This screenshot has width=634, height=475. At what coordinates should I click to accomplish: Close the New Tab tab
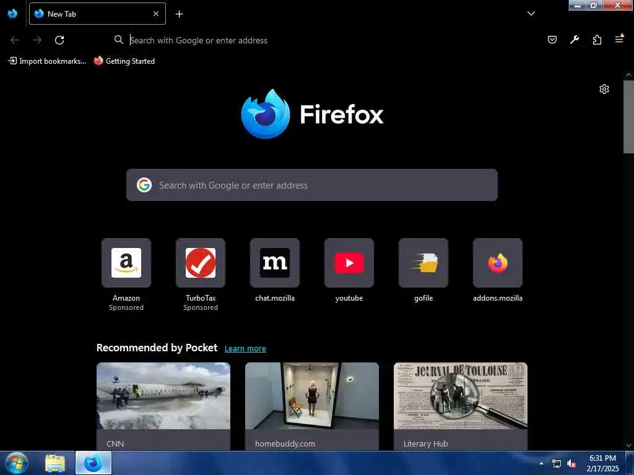click(156, 14)
